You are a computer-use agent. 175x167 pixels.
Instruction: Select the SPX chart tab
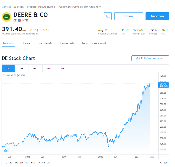[x=21, y=68]
